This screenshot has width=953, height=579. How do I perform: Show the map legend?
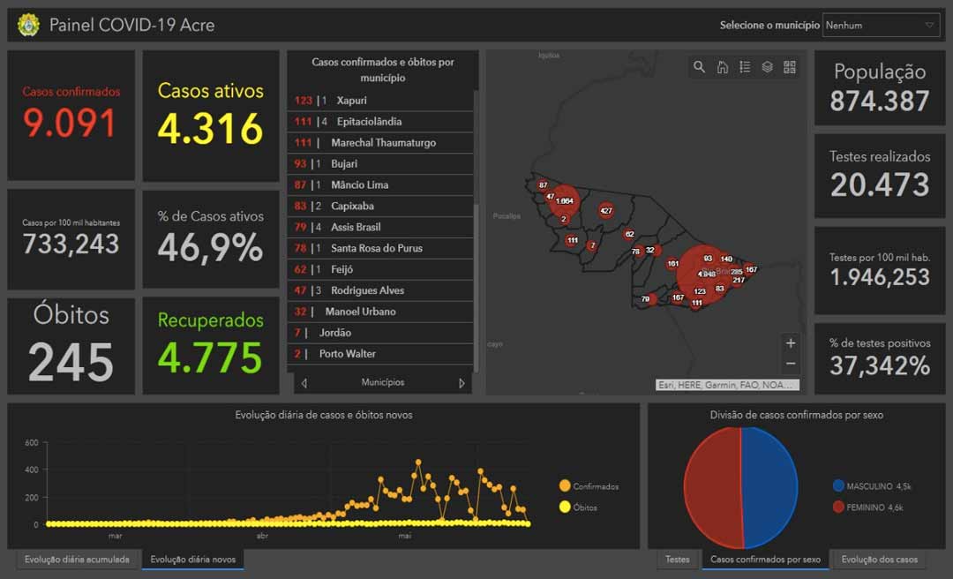(745, 67)
